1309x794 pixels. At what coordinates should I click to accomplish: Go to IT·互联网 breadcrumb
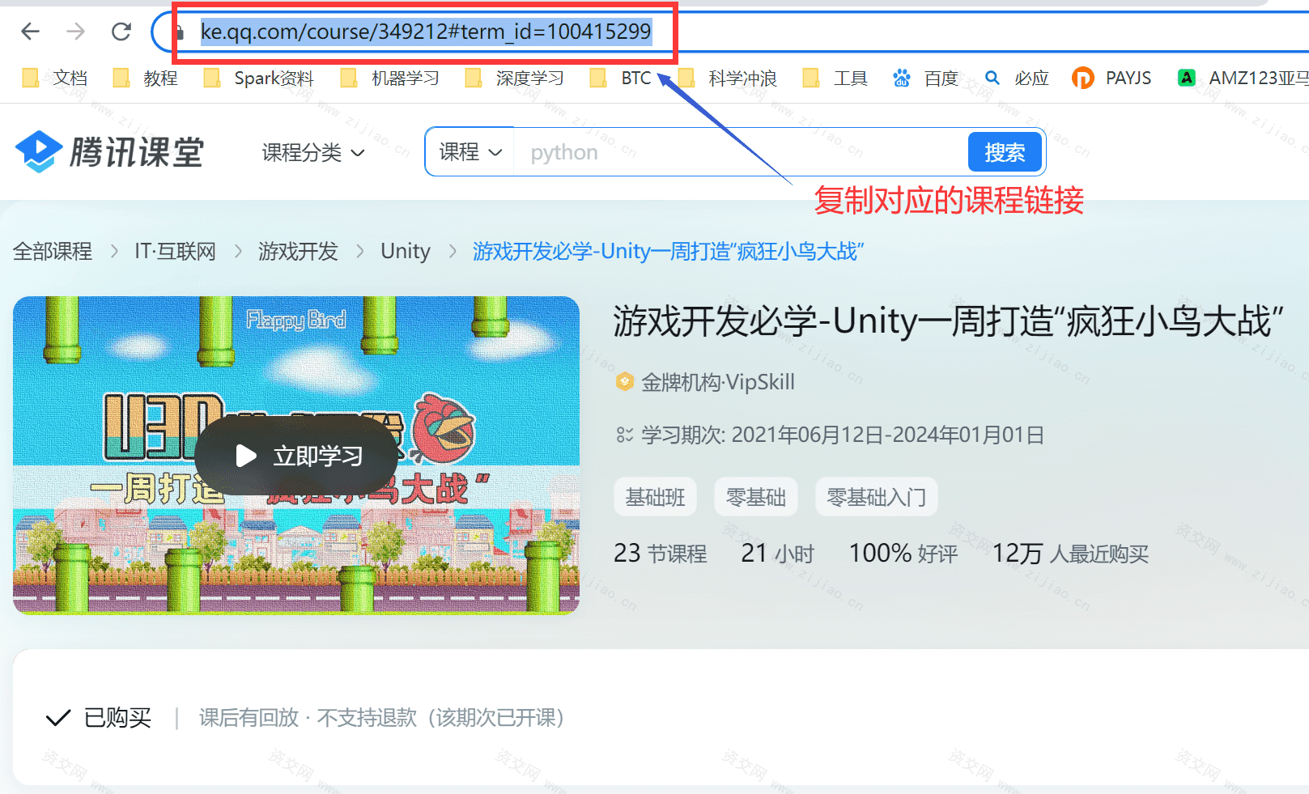(x=175, y=251)
